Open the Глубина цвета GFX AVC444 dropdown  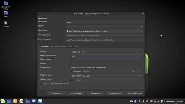coord(106,76)
